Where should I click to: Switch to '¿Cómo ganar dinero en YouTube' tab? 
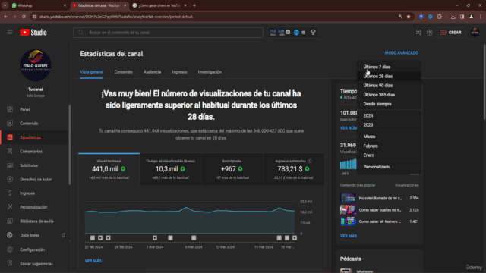pos(159,5)
